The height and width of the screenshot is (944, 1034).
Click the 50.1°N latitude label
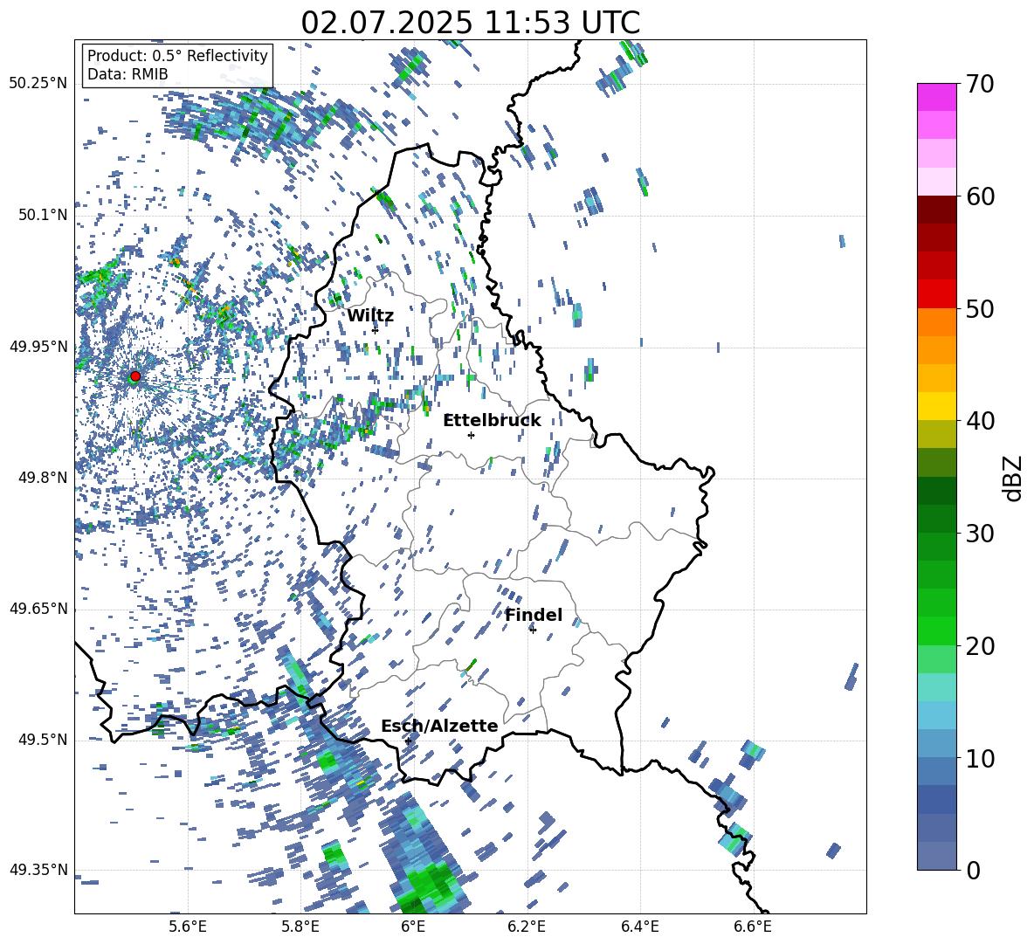click(43, 215)
